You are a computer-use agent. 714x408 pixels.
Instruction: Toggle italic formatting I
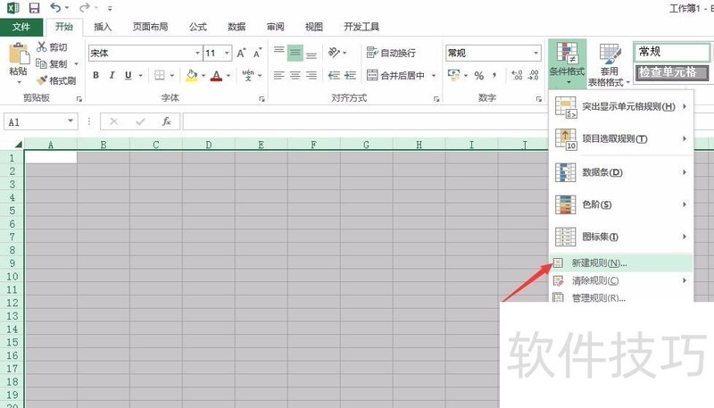pos(112,75)
